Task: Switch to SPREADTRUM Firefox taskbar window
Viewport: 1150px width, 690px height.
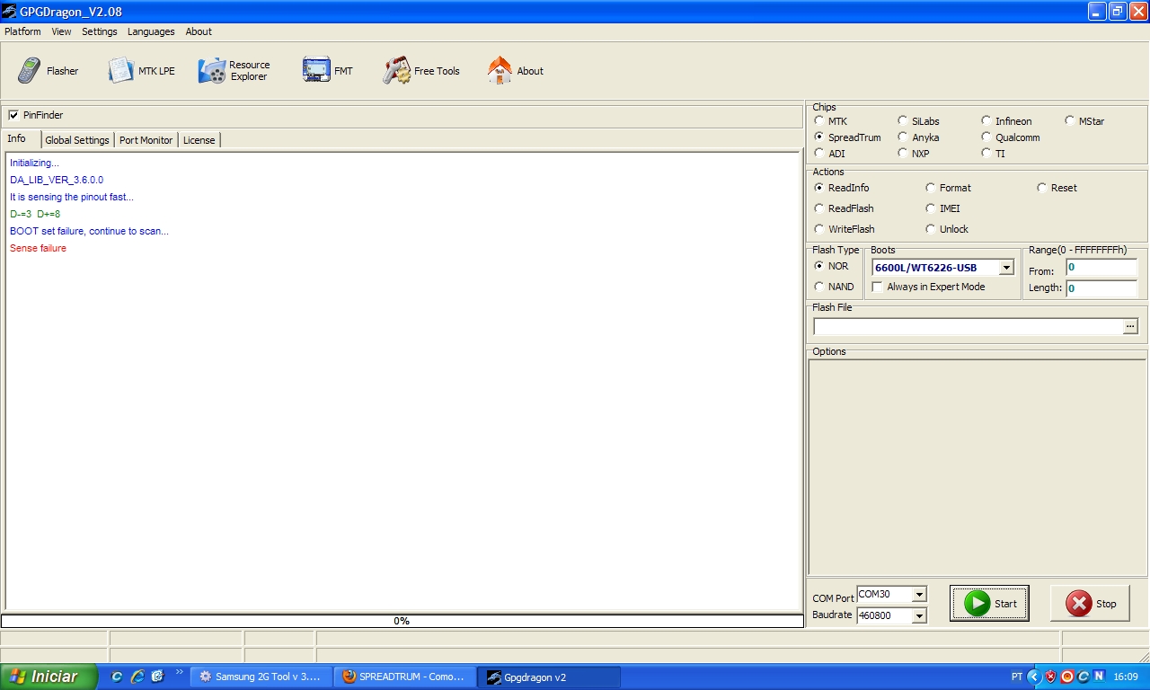Action: pyautogui.click(x=404, y=677)
